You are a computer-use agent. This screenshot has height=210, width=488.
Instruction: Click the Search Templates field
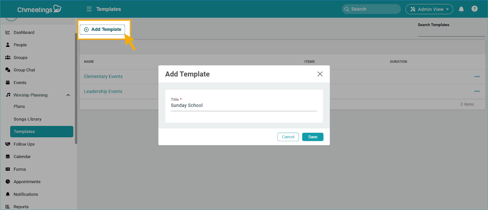(451, 32)
